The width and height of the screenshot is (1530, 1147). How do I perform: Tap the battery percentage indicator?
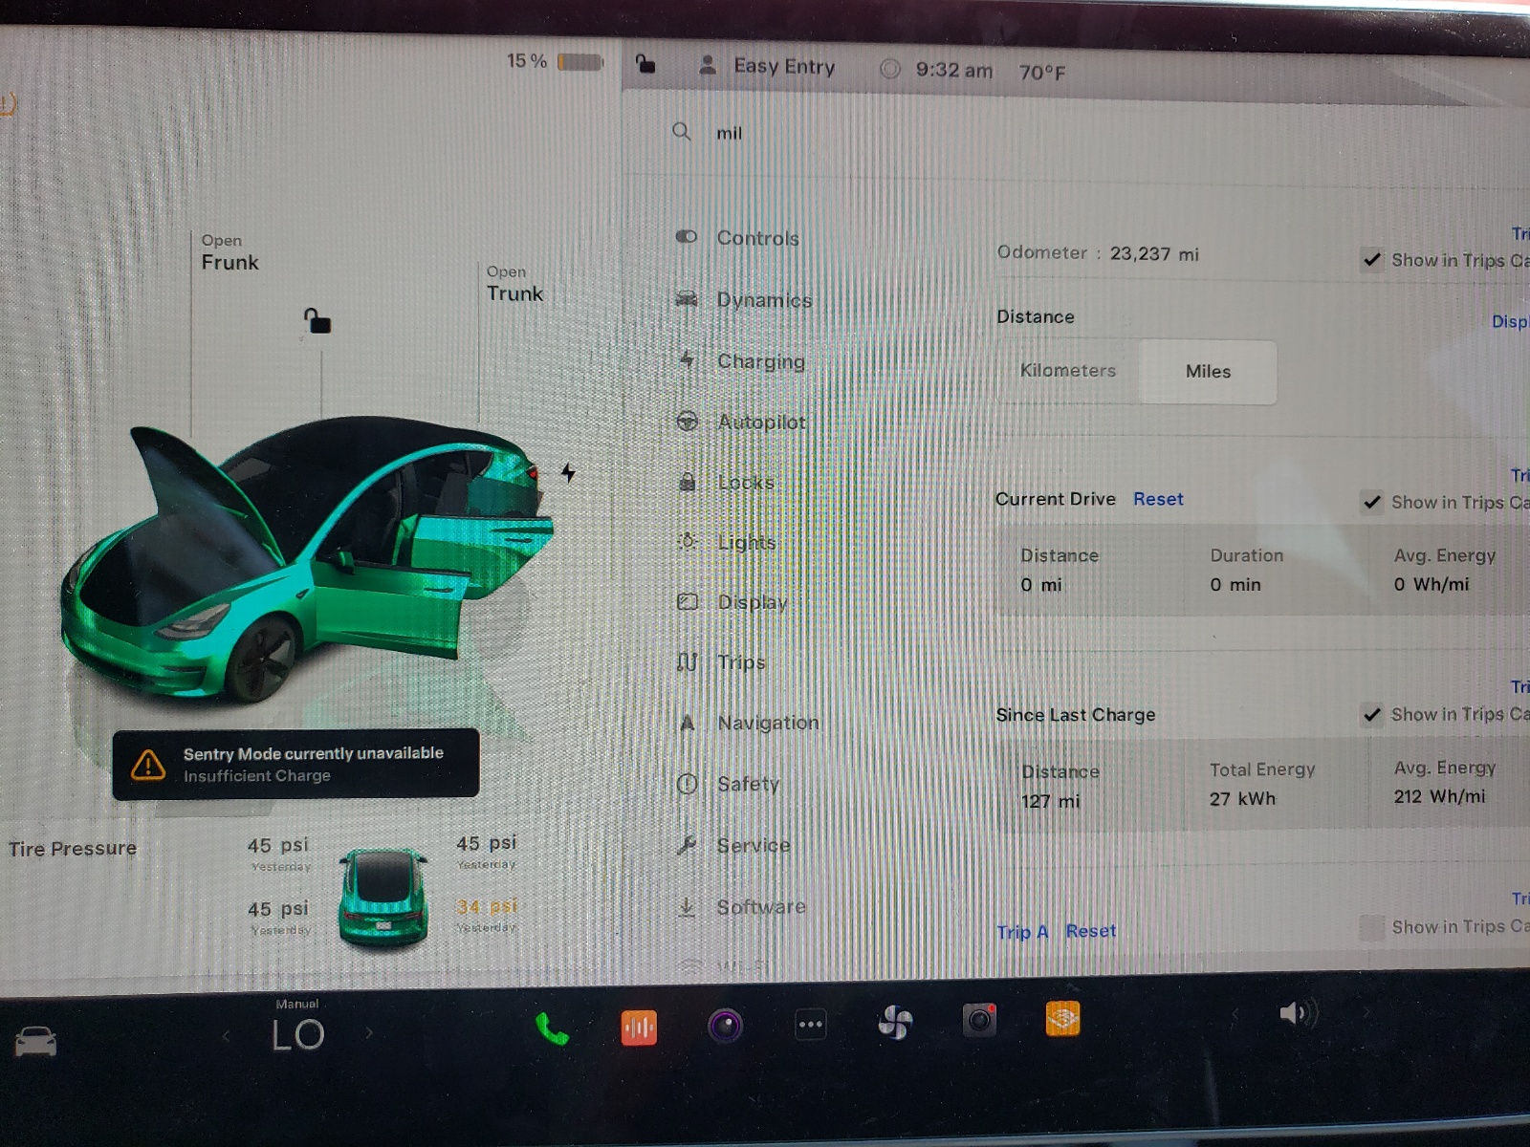pos(555,61)
